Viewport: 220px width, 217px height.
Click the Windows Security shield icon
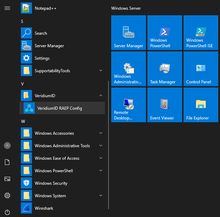26,183
